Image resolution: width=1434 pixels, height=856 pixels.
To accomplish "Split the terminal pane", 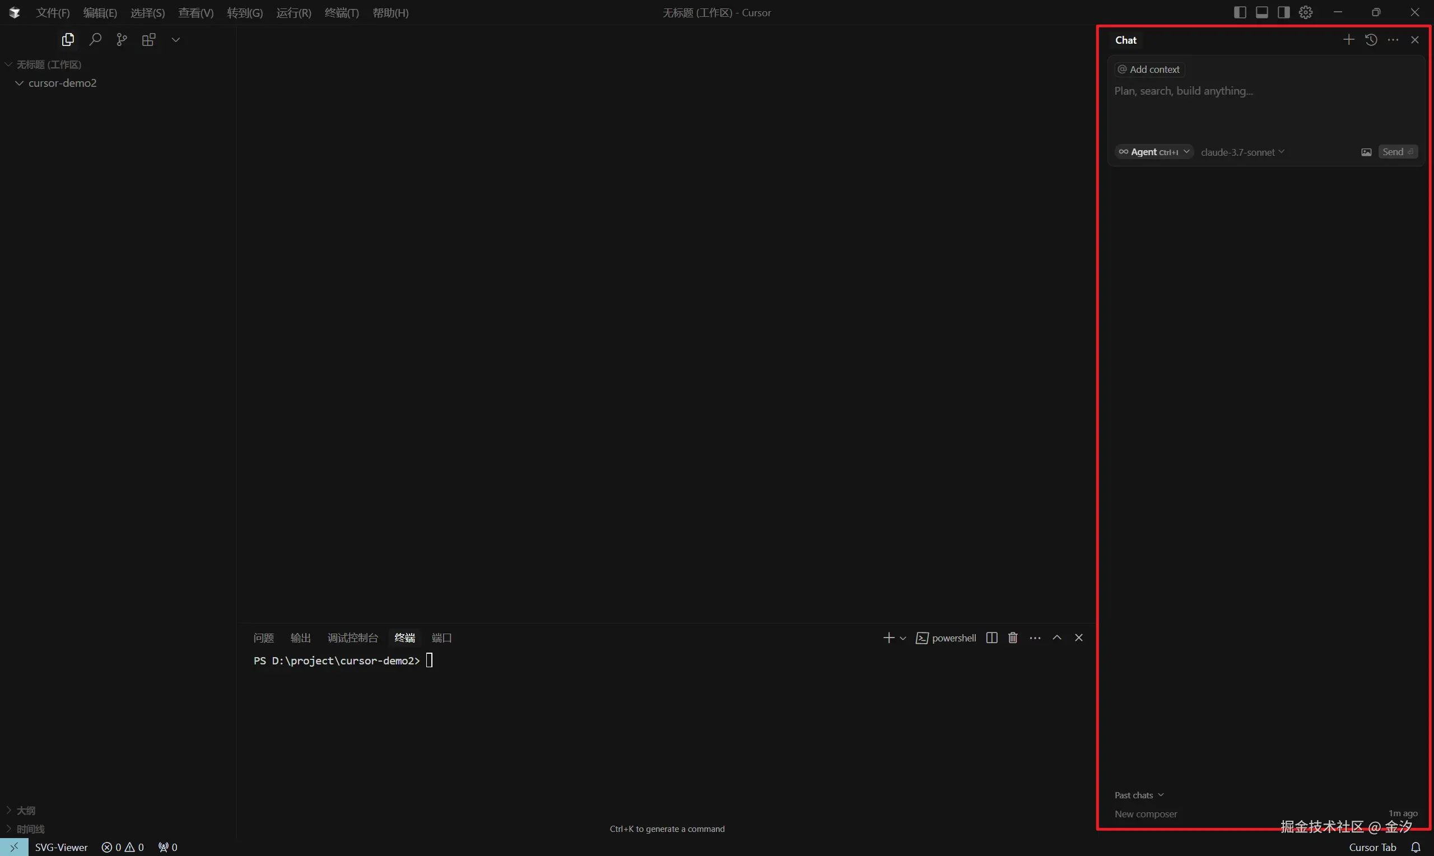I will point(991,638).
